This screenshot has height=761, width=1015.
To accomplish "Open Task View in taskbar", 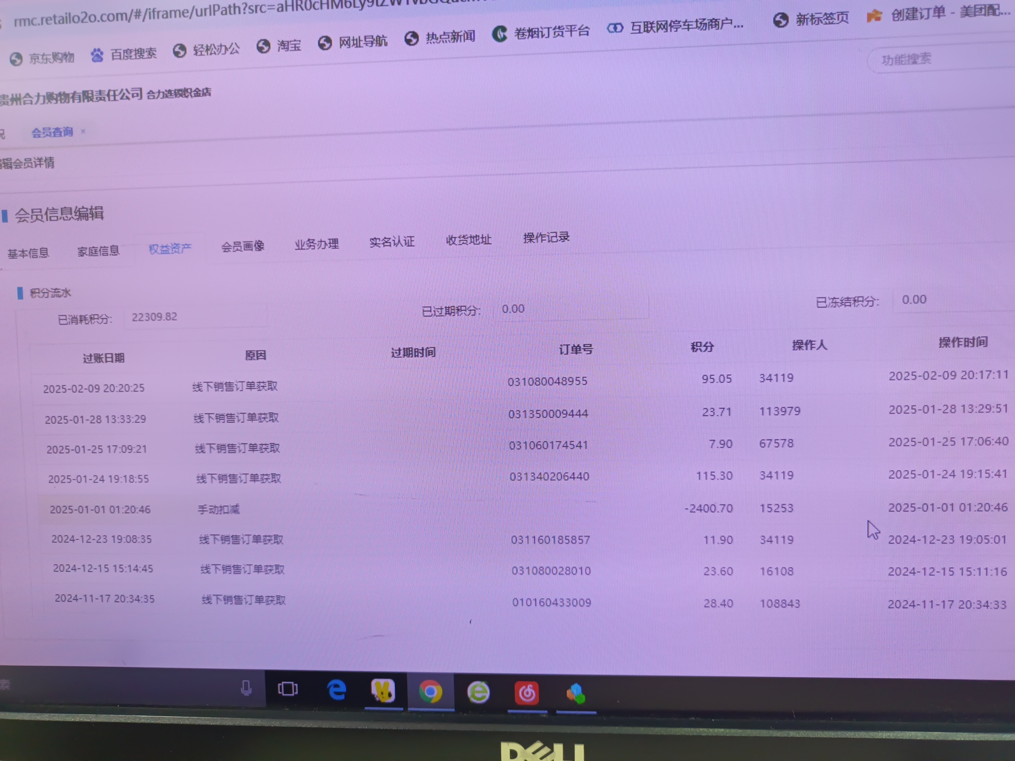I will (x=288, y=689).
